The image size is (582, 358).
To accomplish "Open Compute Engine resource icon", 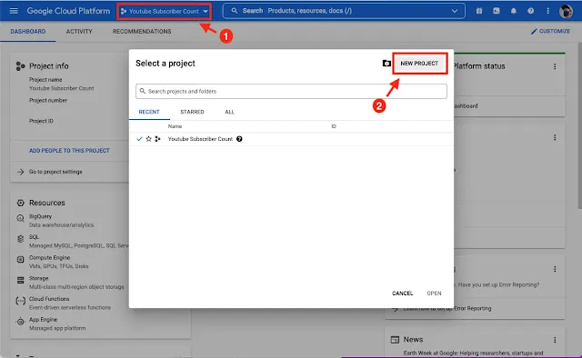I will click(x=20, y=260).
